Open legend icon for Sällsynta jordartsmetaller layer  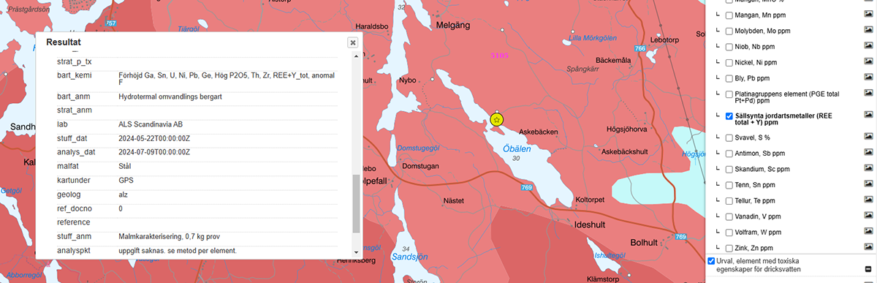click(868, 116)
